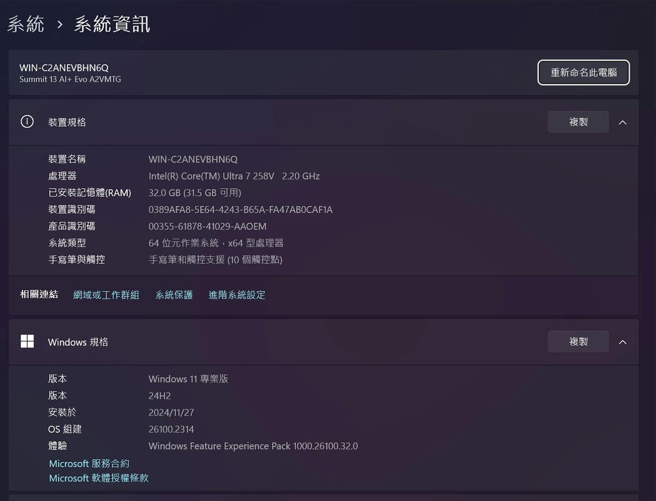
Task: Click the 安裝於 label
Action: coord(62,413)
